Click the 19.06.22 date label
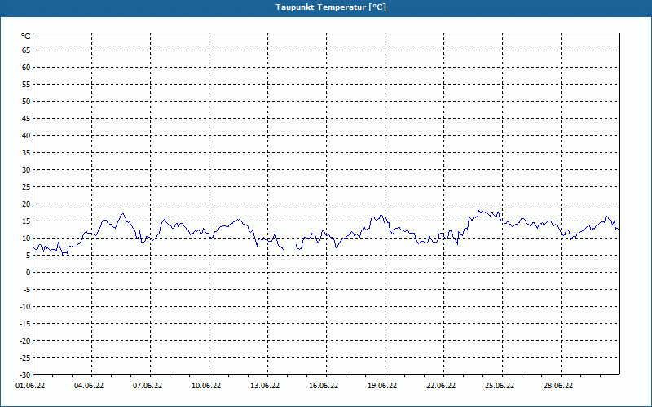 (382, 386)
